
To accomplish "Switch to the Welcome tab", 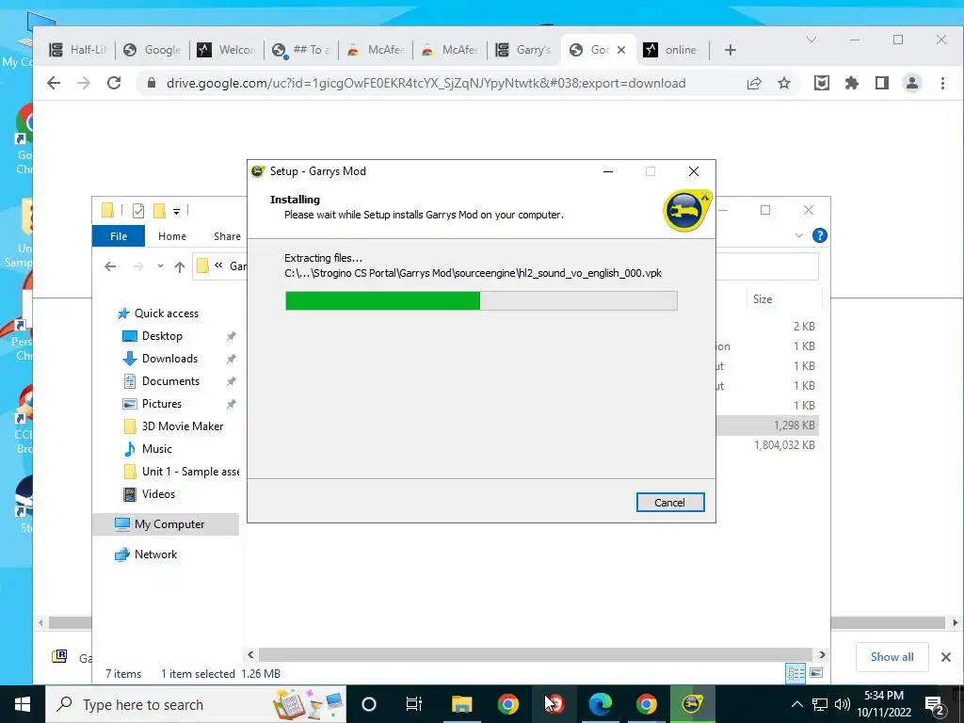I will click(226, 50).
